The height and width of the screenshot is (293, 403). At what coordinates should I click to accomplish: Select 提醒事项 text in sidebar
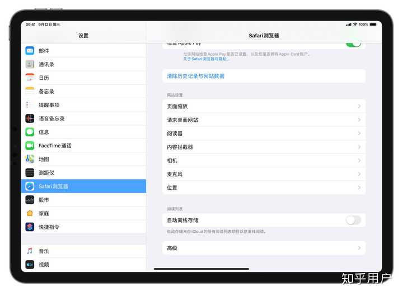click(x=49, y=105)
